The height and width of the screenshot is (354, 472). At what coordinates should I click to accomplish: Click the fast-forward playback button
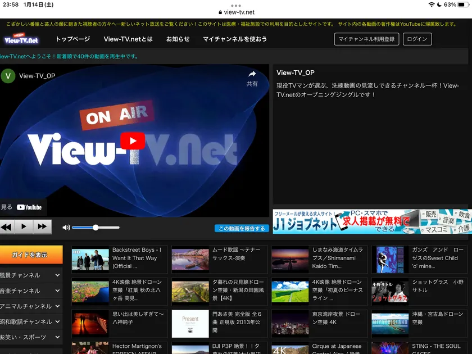point(42,227)
